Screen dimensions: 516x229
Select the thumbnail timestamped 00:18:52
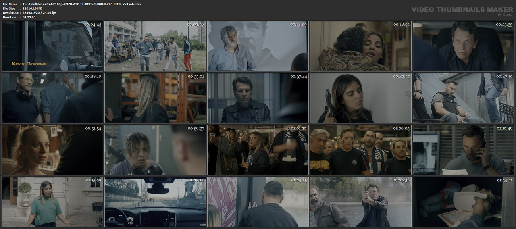(361, 46)
